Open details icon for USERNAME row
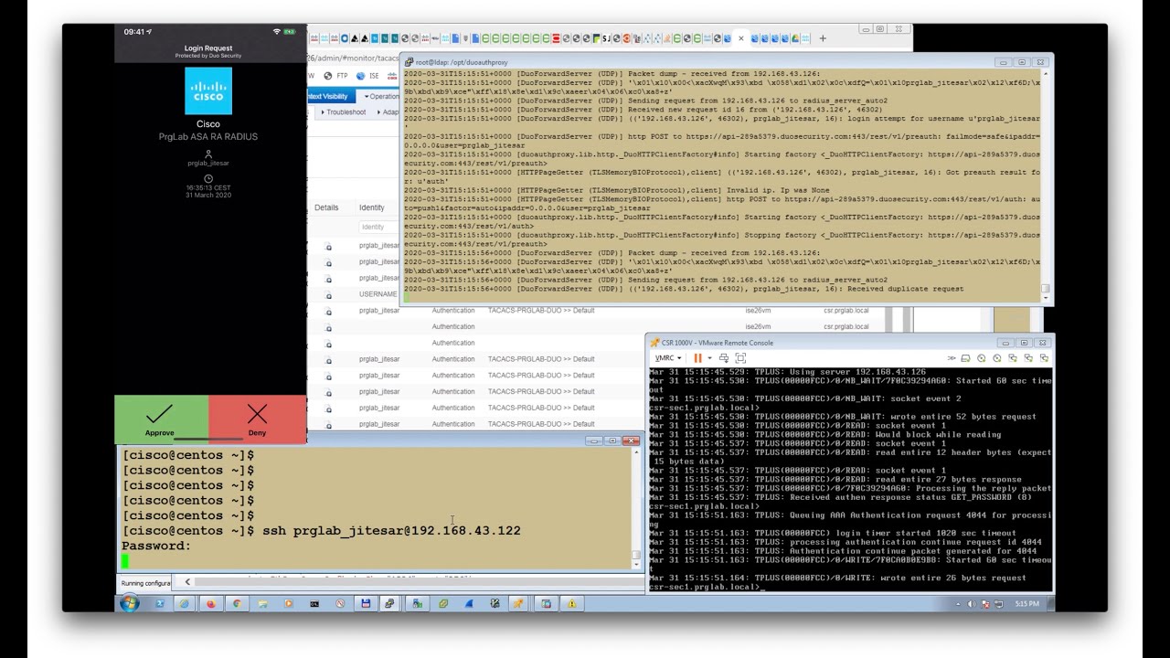1170x658 pixels. [329, 294]
